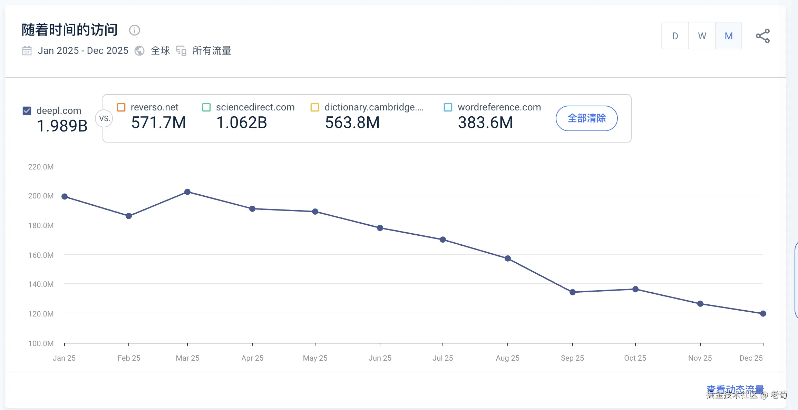Screen dimensions: 798x410
Task: Click the Mar 25 peak data point
Action: (x=187, y=192)
